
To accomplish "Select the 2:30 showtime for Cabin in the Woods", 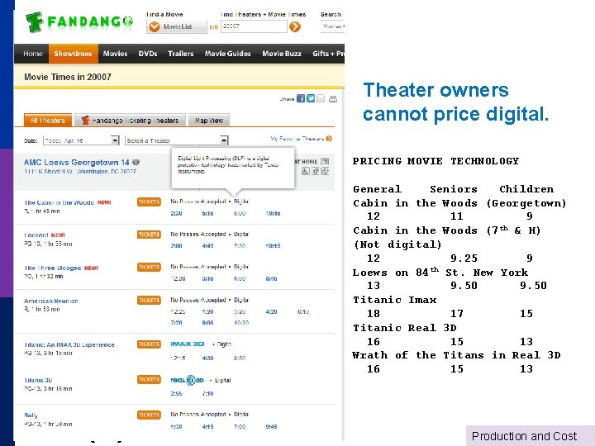I will point(176,214).
